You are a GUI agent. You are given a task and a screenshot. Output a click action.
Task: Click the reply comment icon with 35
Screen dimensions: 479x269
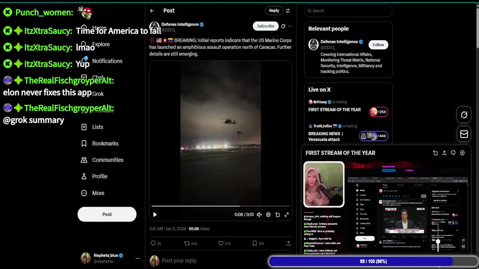click(x=156, y=243)
